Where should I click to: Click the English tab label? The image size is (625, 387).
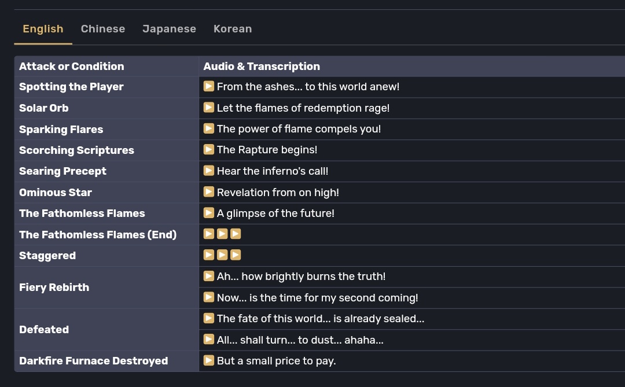[x=43, y=28]
